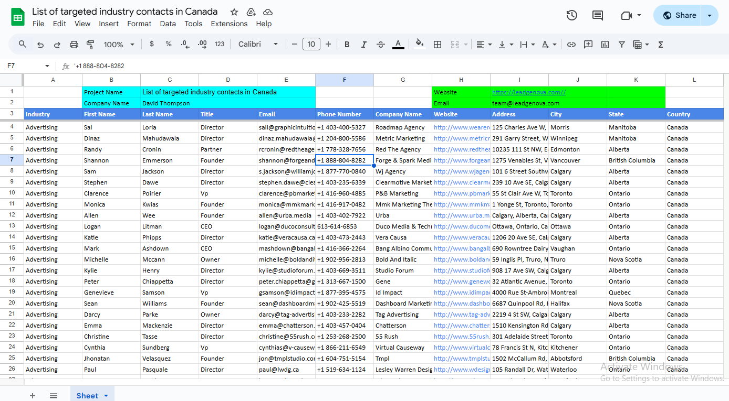The width and height of the screenshot is (729, 401).
Task: Open the Sheet tab options arrow
Action: [106, 396]
